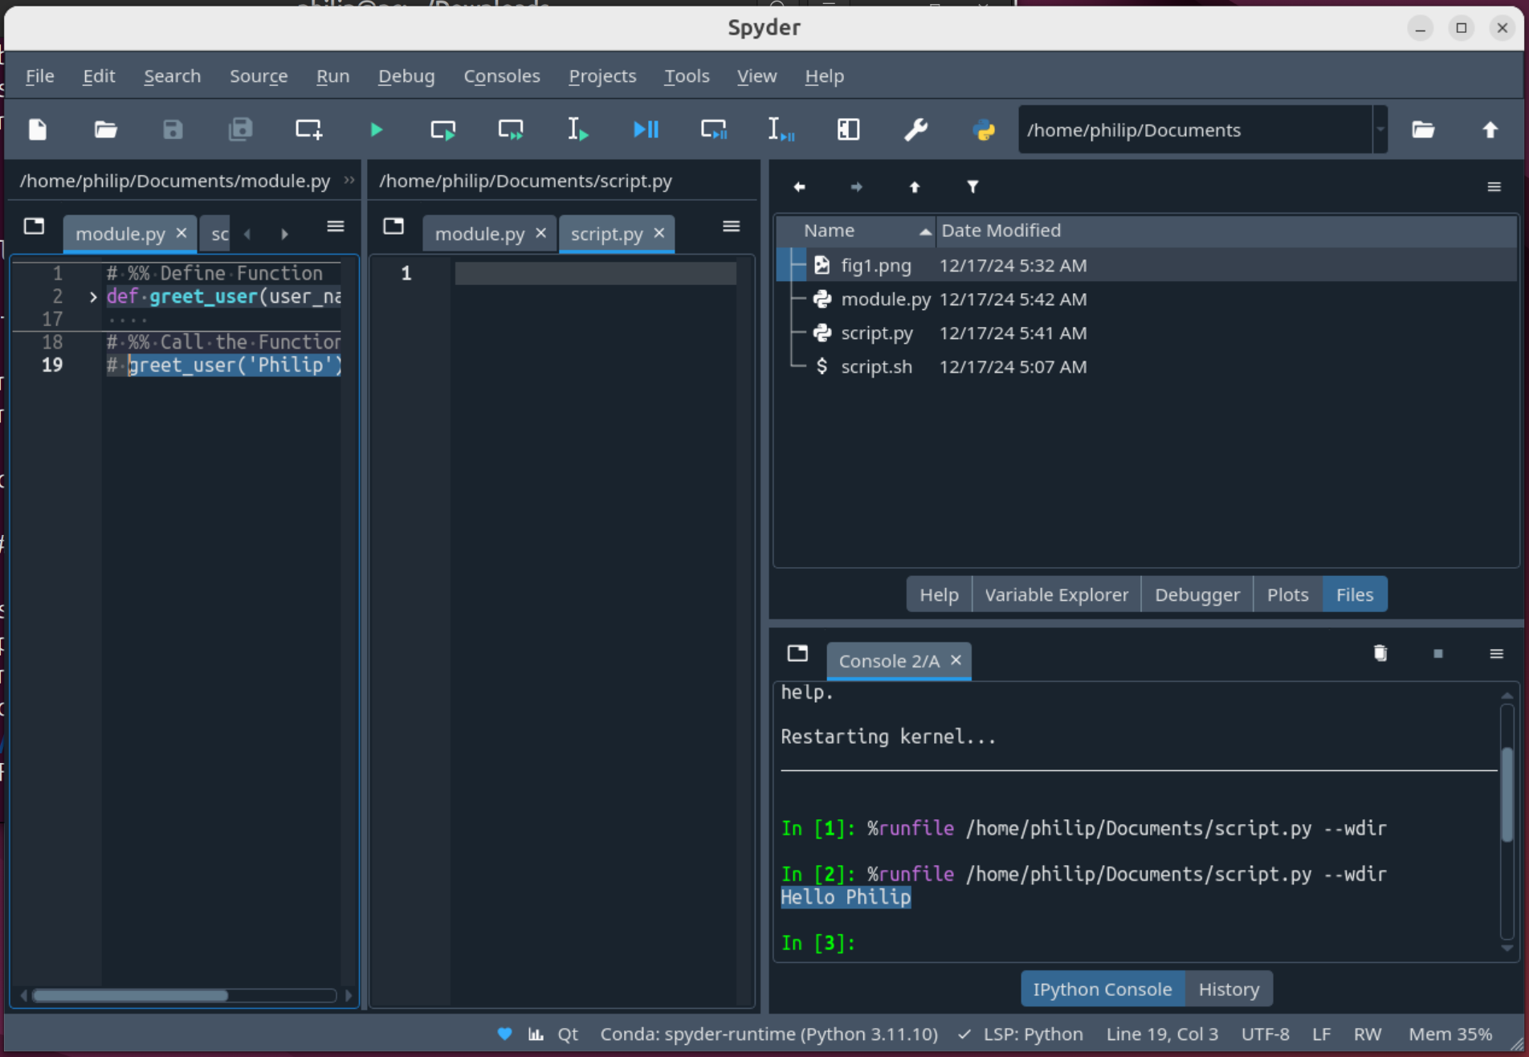The image size is (1529, 1057).
Task: Create new cell toolbar icon
Action: (x=308, y=129)
